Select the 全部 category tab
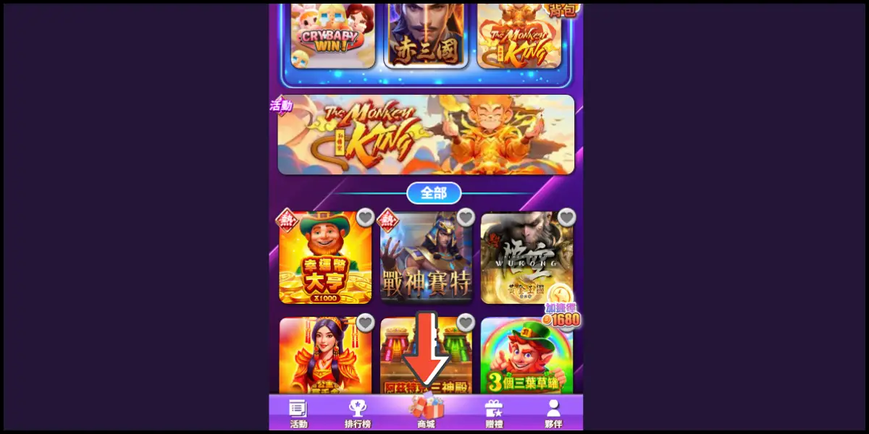 434,193
